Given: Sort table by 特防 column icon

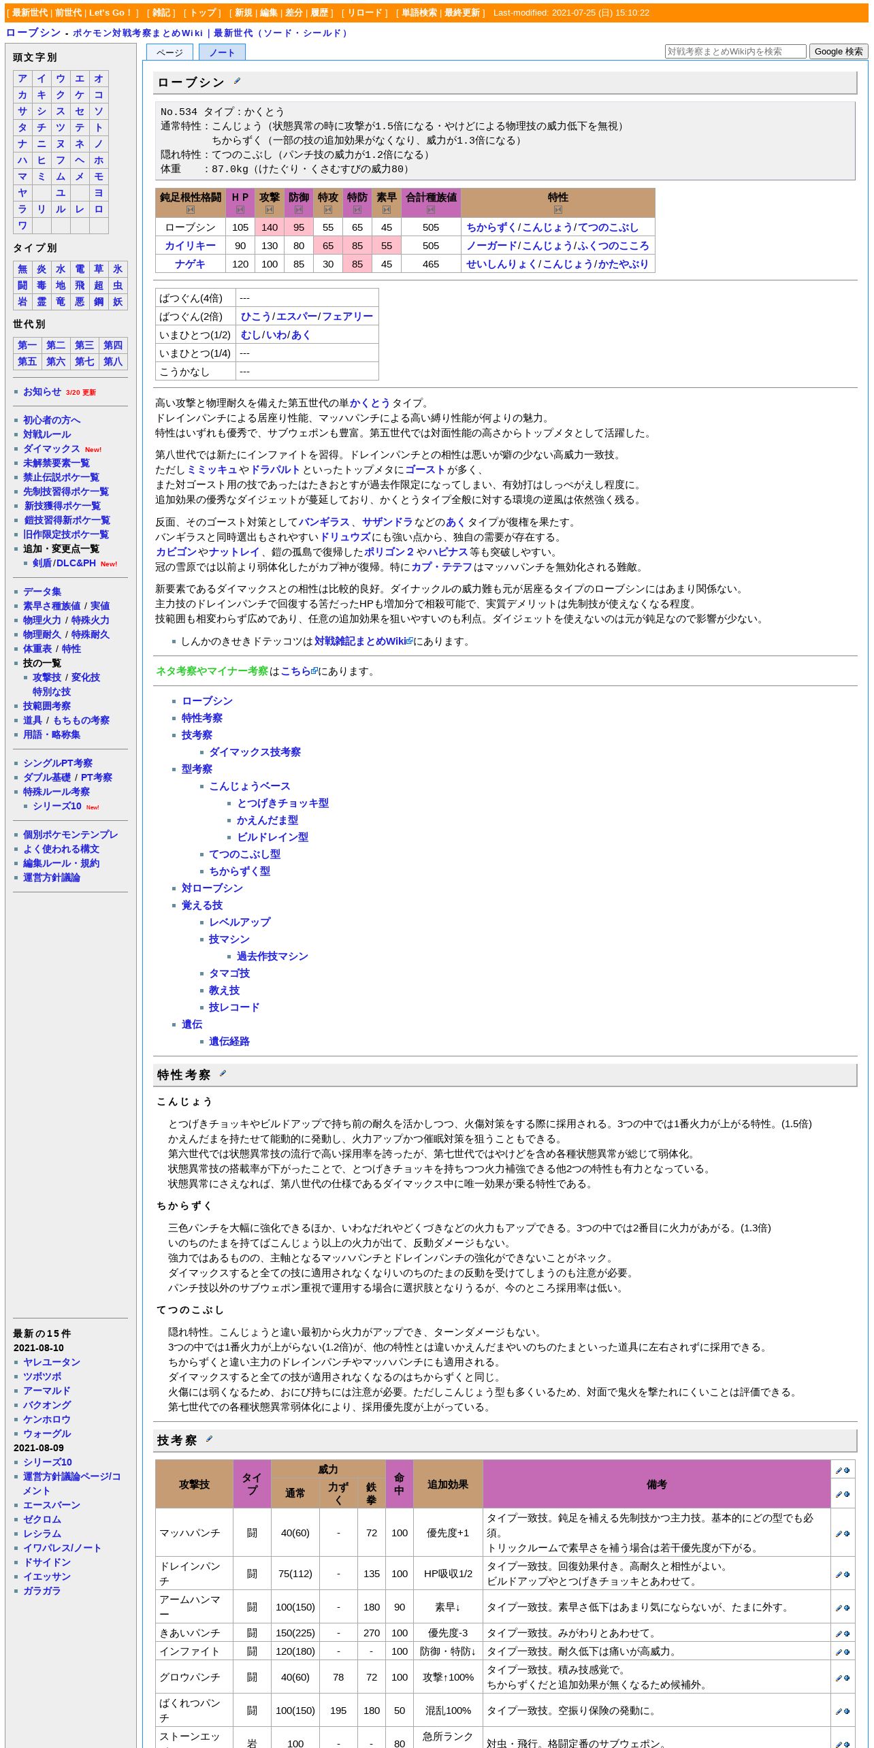Looking at the screenshot, I should 357,210.
